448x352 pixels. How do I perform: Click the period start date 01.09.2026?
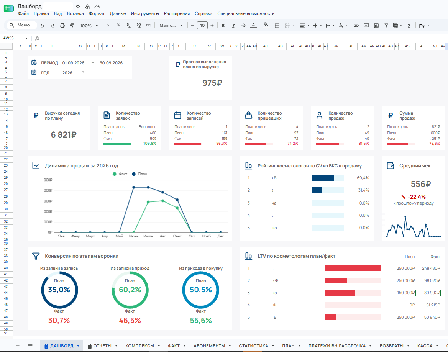[x=74, y=63]
